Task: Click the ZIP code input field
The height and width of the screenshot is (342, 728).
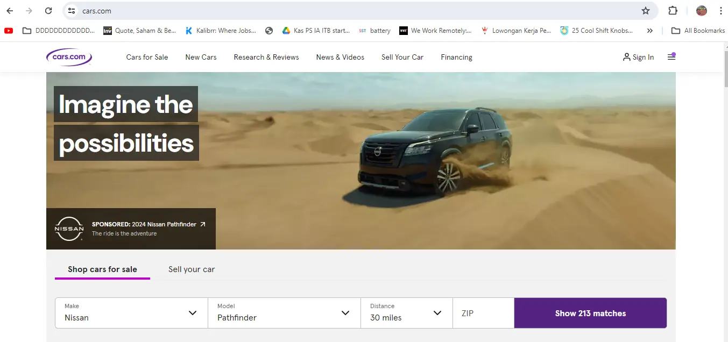Action: 483,313
